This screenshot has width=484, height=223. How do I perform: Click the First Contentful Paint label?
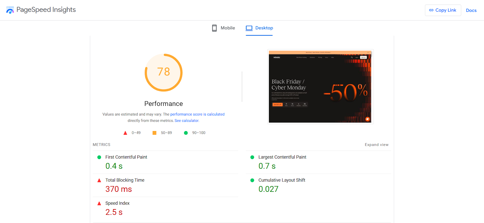(x=126, y=157)
